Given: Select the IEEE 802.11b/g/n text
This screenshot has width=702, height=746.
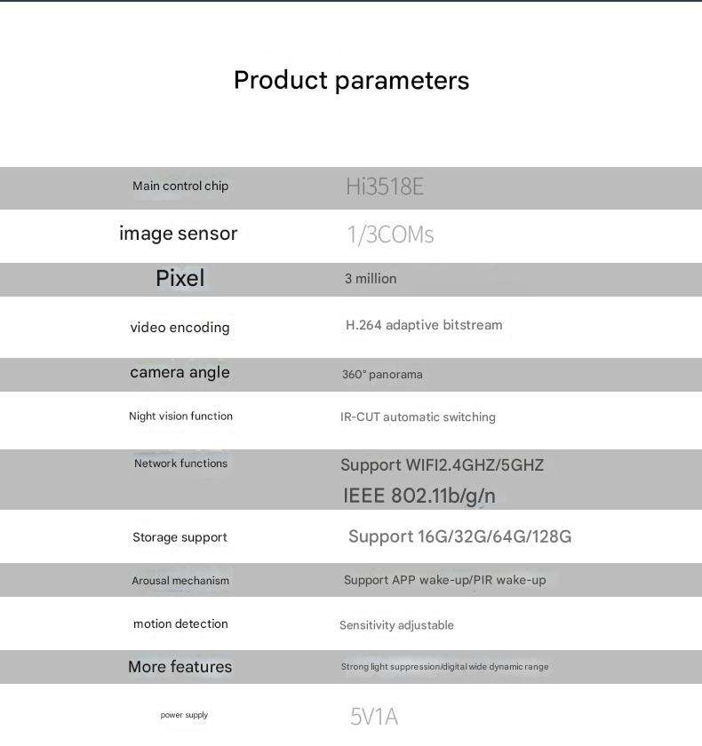Looking at the screenshot, I should 419,496.
